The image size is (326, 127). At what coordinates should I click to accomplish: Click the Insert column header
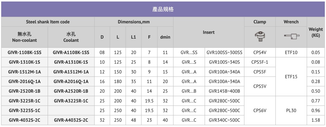click(209, 32)
